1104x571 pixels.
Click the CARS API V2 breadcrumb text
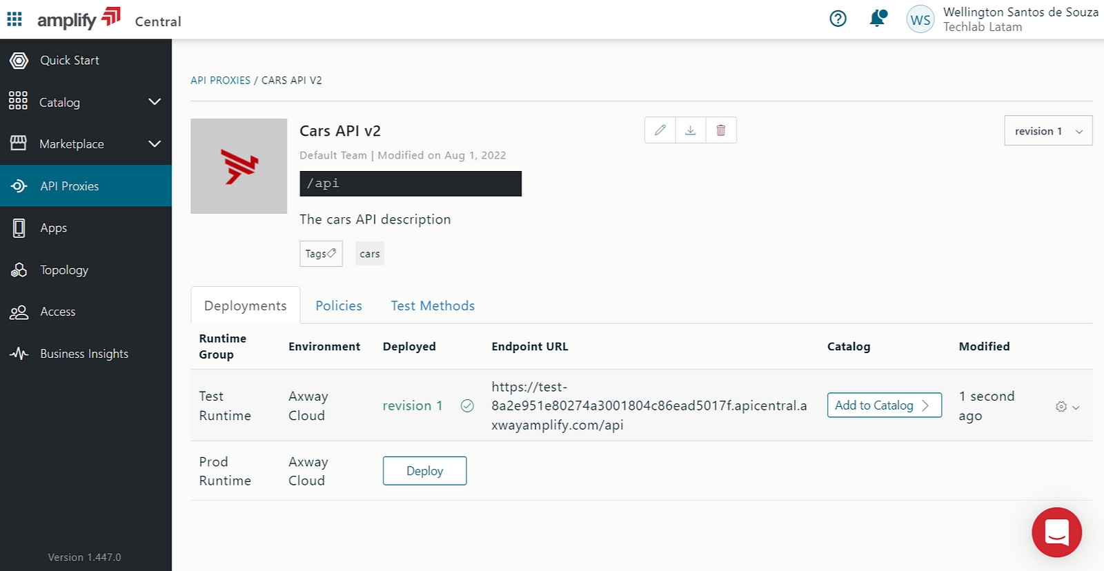[292, 80]
